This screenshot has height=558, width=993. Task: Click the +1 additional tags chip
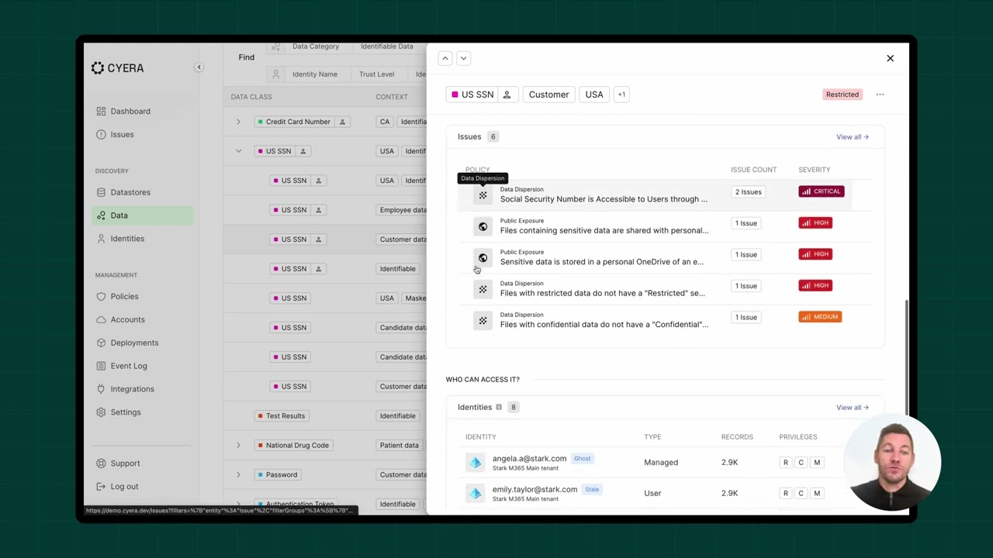(621, 95)
